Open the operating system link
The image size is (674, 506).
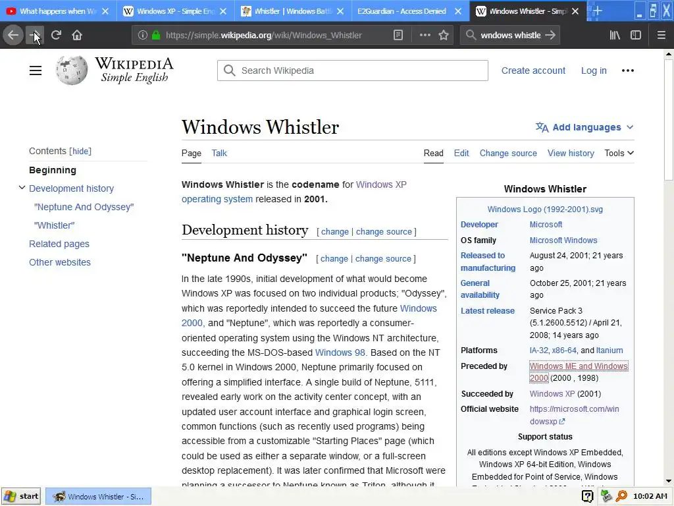217,199
